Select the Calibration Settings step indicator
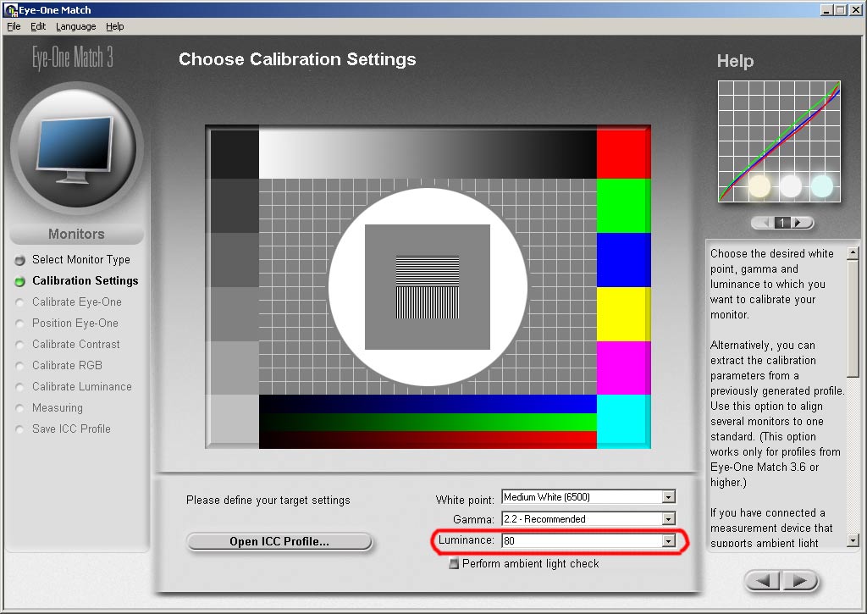This screenshot has height=614, width=867. (x=20, y=281)
